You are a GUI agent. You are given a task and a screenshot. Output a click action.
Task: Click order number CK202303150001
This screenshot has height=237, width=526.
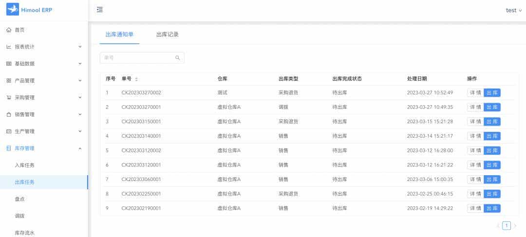click(x=141, y=122)
